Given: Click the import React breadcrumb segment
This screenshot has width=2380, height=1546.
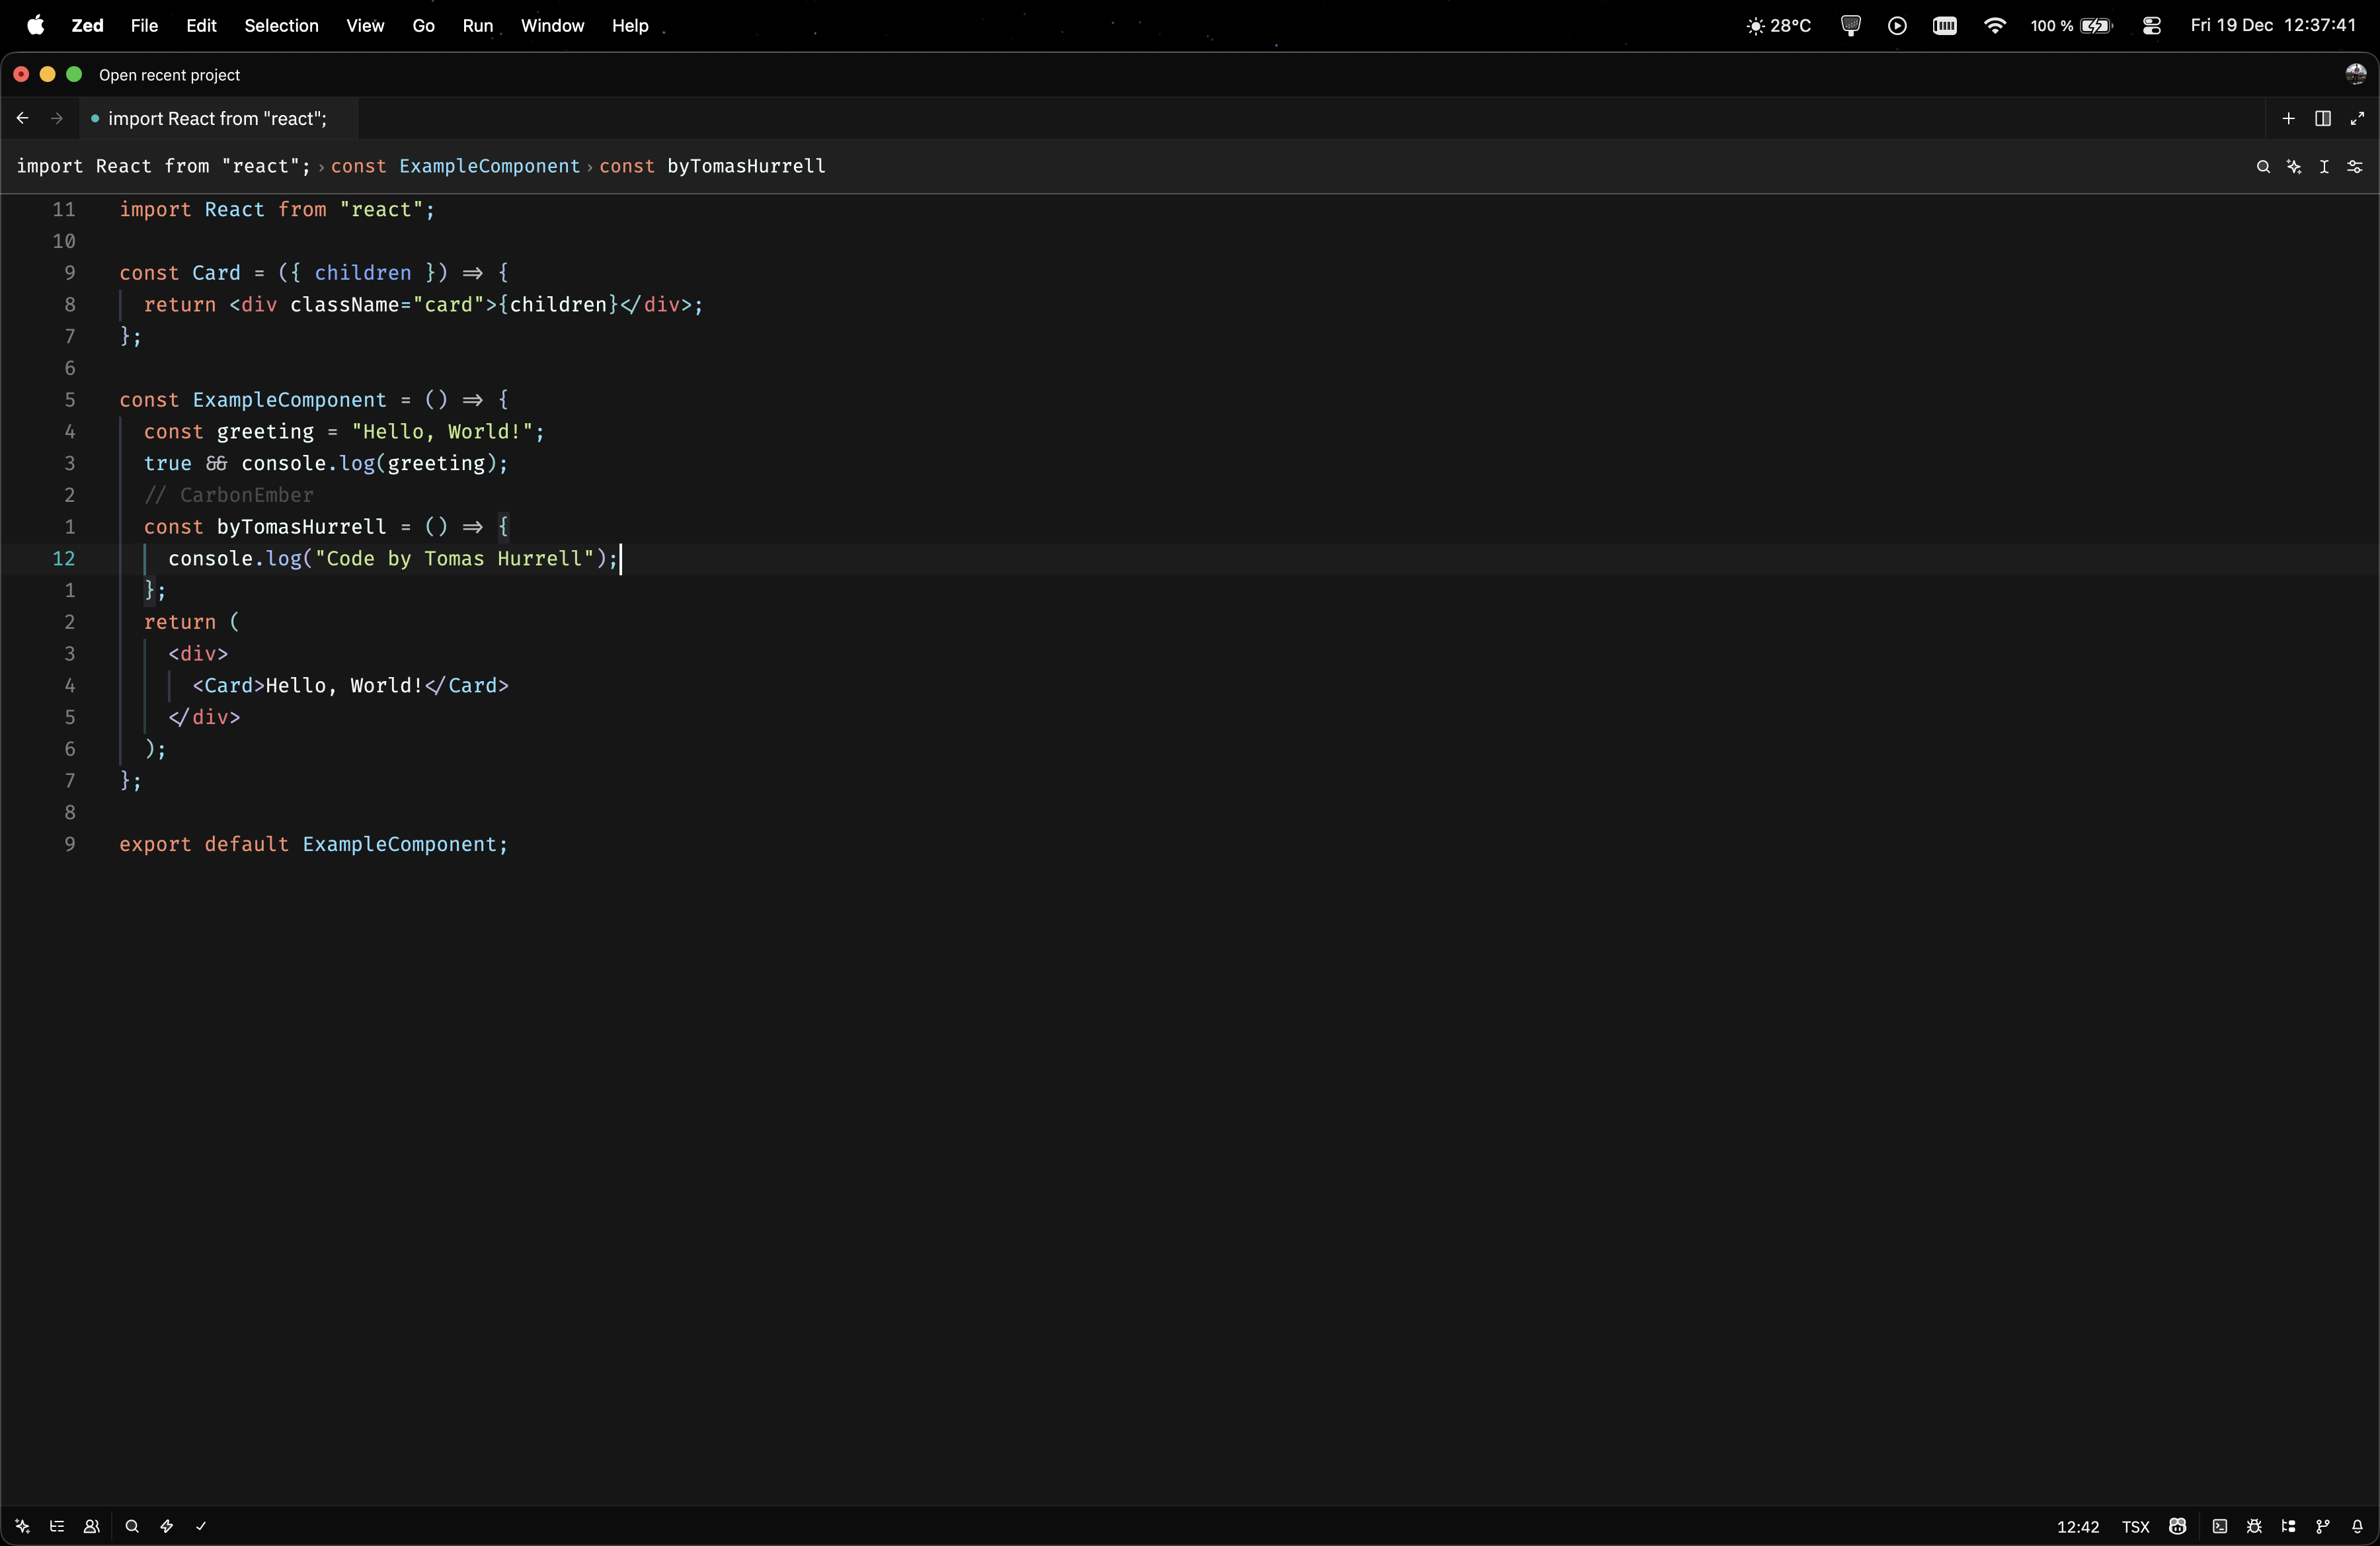Looking at the screenshot, I should 164,166.
